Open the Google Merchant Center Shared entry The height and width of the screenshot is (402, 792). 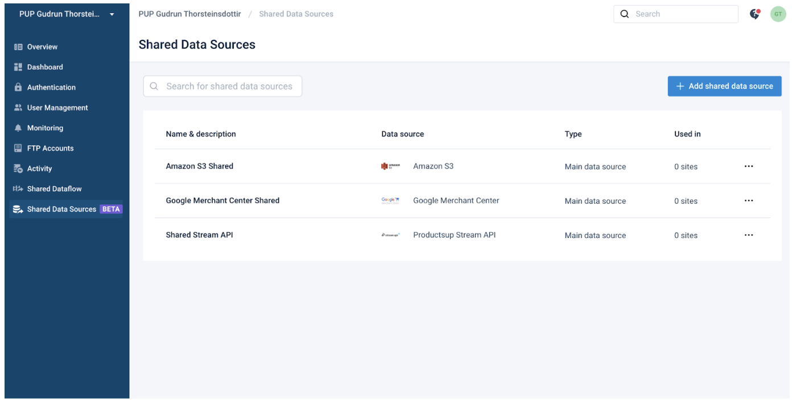coord(222,200)
